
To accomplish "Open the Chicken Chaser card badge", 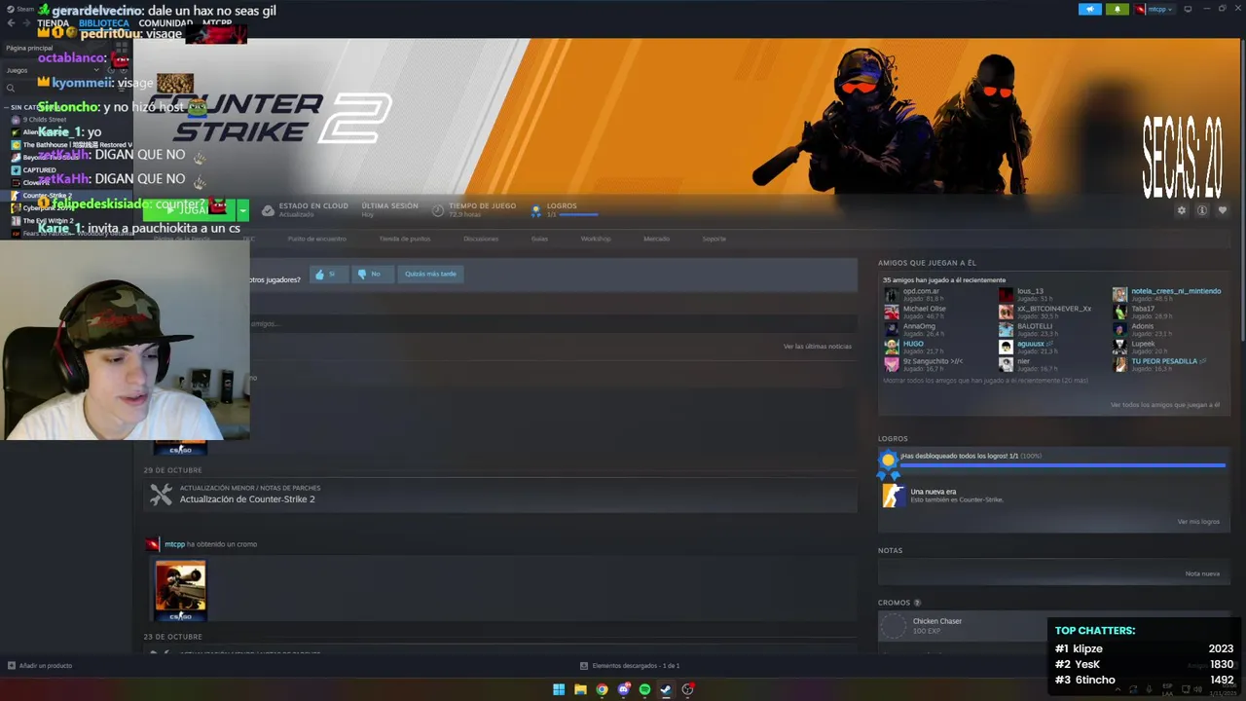I will (893, 626).
